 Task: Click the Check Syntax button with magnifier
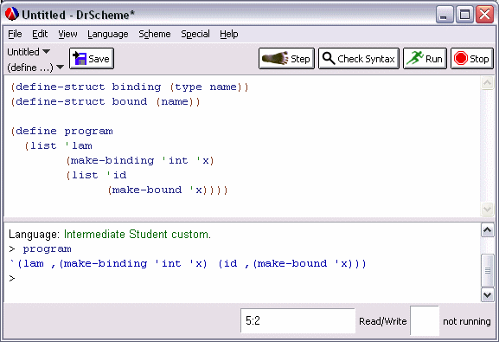tap(359, 59)
